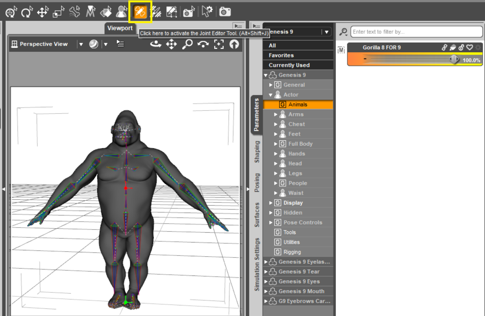Select the Currently Used filter
485x316 pixels.
pyautogui.click(x=289, y=65)
